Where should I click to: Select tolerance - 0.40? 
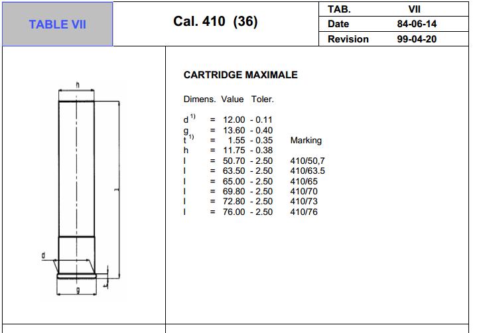261,130
